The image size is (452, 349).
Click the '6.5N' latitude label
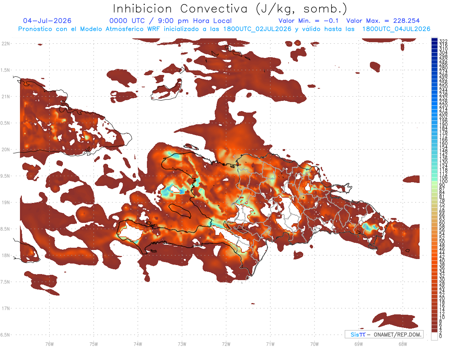click(6, 335)
